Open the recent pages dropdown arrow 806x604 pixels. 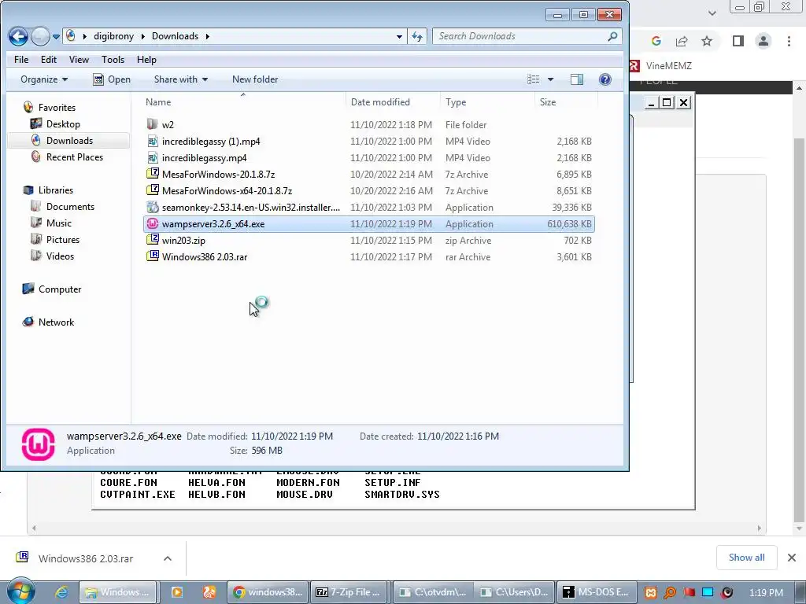click(x=56, y=37)
